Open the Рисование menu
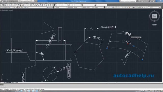Screen dimensions: 163x92 36,3
